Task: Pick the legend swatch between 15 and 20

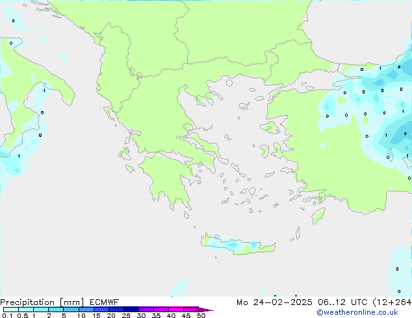Action: click(x=101, y=310)
